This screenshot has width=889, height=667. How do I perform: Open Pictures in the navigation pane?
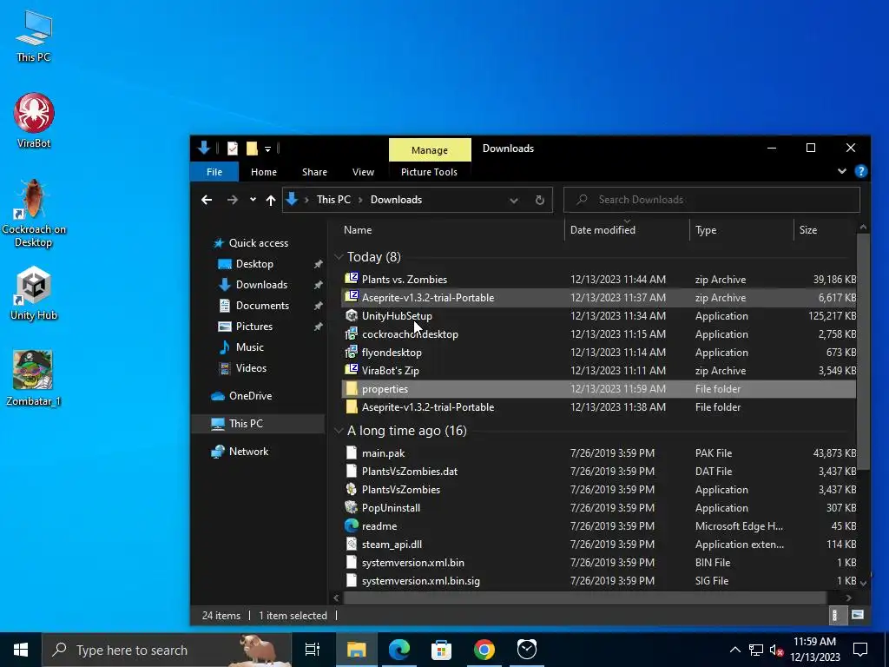254,327
